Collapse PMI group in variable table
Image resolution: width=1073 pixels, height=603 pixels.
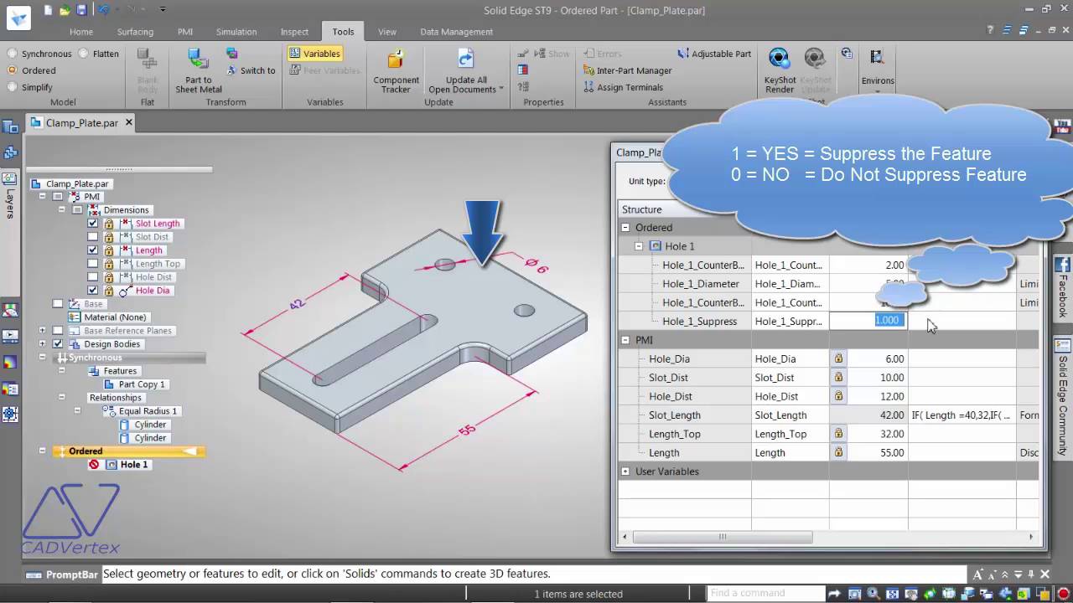pos(625,340)
